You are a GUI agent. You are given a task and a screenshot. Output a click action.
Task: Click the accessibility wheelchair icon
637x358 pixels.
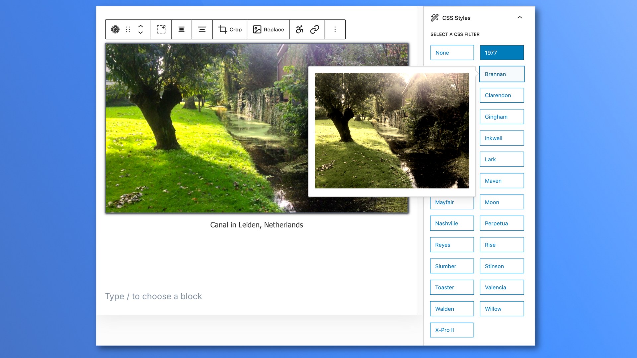299,30
